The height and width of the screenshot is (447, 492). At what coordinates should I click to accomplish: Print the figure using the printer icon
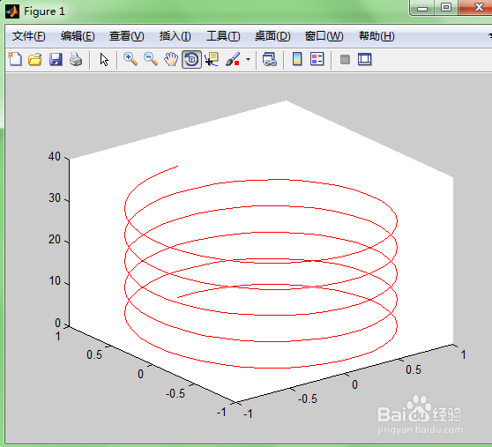point(76,59)
